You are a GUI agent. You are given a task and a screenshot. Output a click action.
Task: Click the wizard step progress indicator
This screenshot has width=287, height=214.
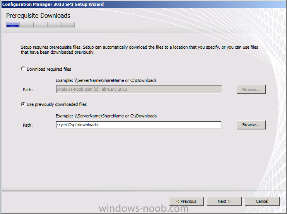click(40, 25)
